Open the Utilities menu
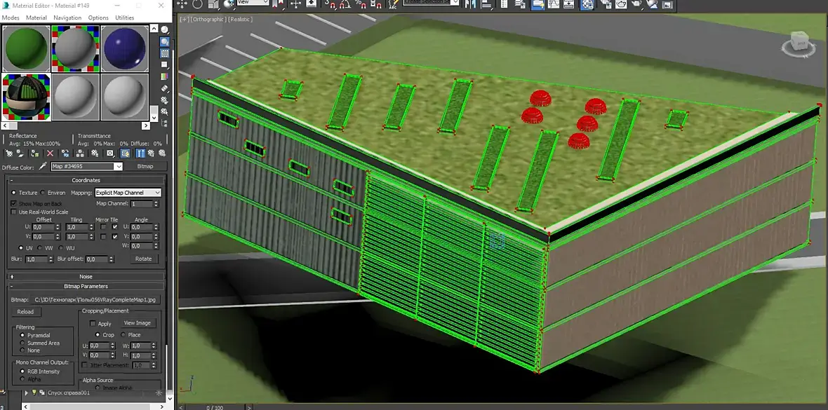828x410 pixels. click(125, 18)
